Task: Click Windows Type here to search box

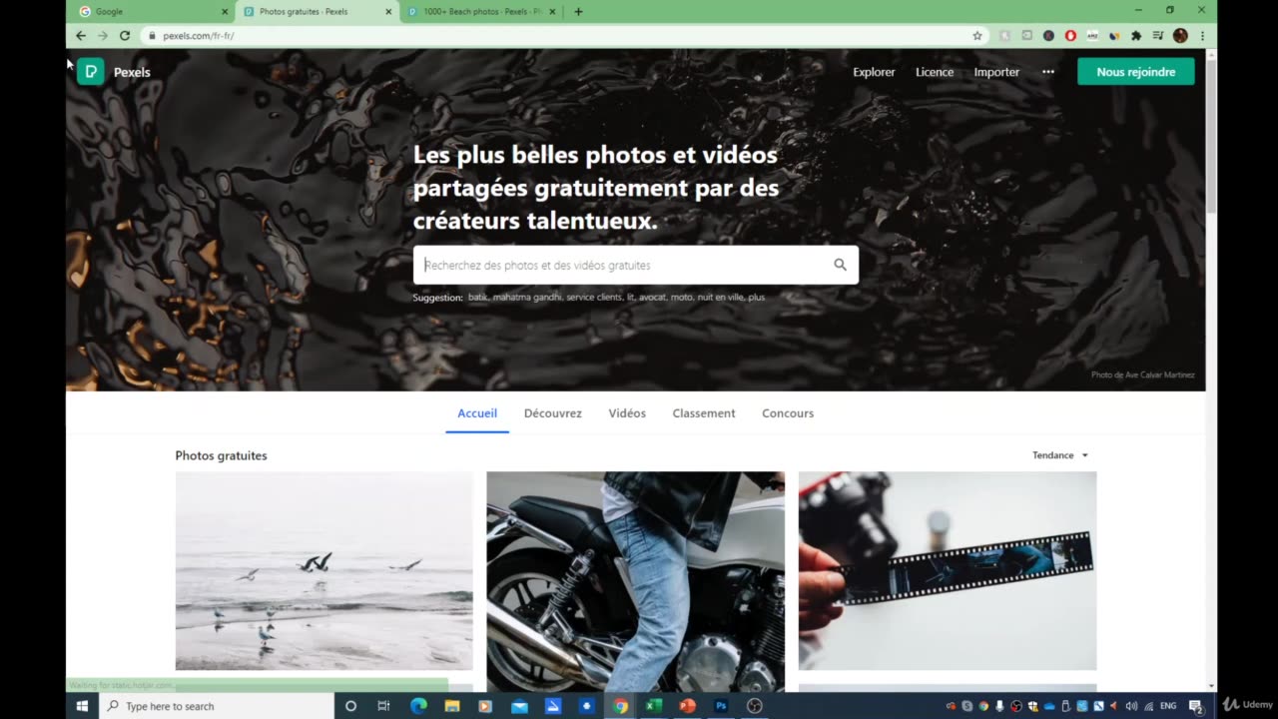Action: click(217, 706)
